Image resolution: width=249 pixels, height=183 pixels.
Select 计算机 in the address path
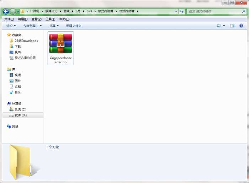tap(35, 11)
